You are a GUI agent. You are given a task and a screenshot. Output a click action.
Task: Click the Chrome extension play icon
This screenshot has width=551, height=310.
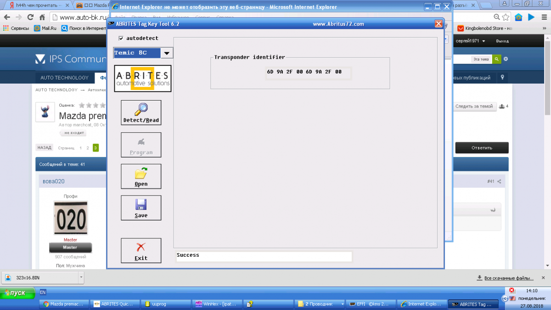531,17
